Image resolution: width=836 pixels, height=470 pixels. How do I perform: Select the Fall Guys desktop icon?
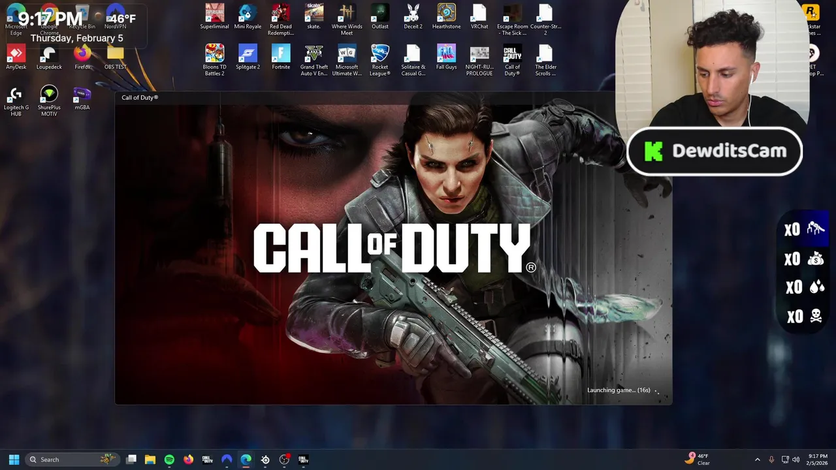pos(446,57)
